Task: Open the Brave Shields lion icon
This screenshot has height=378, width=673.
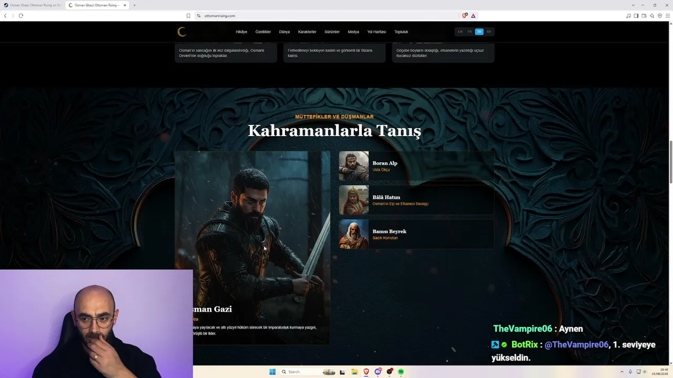Action: [465, 16]
